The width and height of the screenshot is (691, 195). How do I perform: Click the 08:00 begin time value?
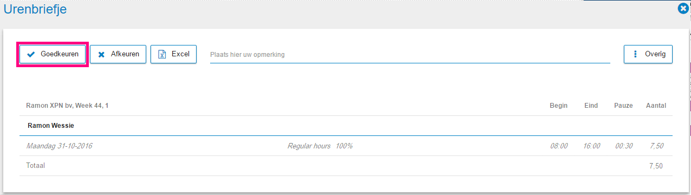[x=559, y=146]
